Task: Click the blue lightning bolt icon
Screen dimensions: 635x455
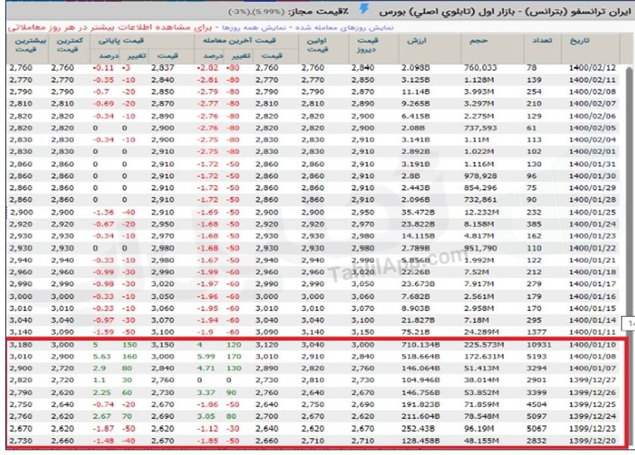Action: 364,9
